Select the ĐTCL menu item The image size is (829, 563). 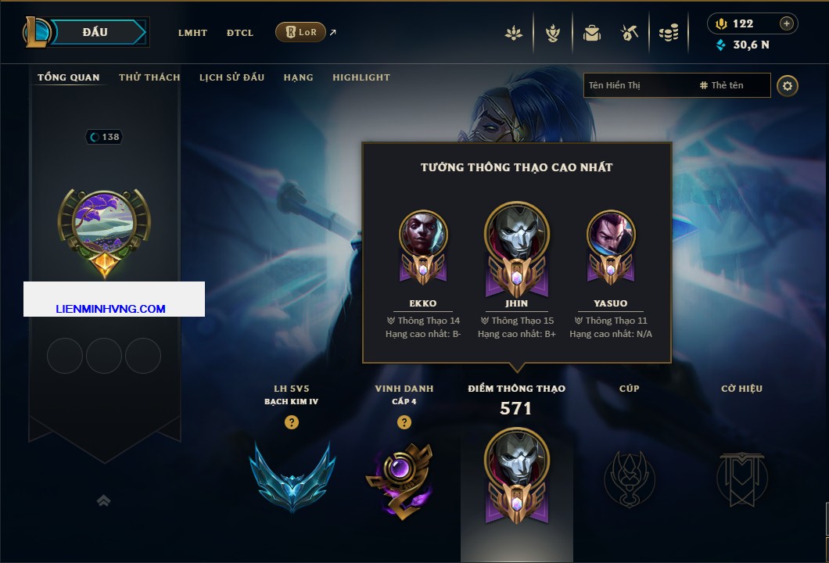[240, 33]
